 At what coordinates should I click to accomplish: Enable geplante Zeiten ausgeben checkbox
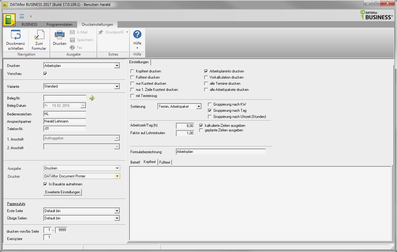tap(201, 130)
